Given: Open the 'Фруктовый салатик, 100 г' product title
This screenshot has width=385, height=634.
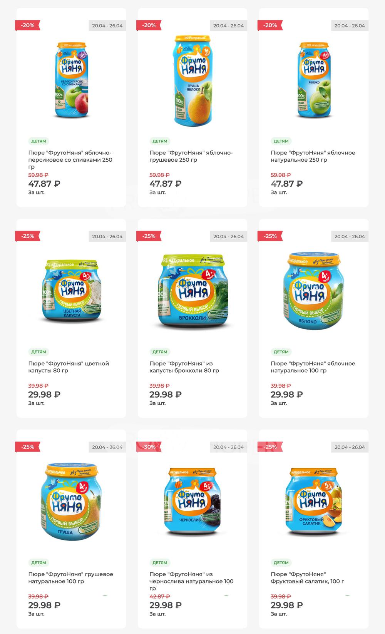Looking at the screenshot, I should [307, 577].
